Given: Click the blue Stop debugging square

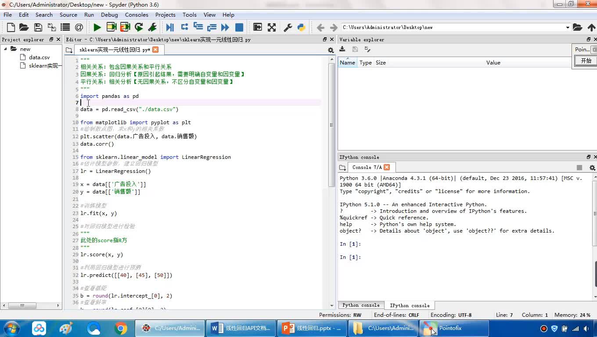Looking at the screenshot, I should [239, 27].
